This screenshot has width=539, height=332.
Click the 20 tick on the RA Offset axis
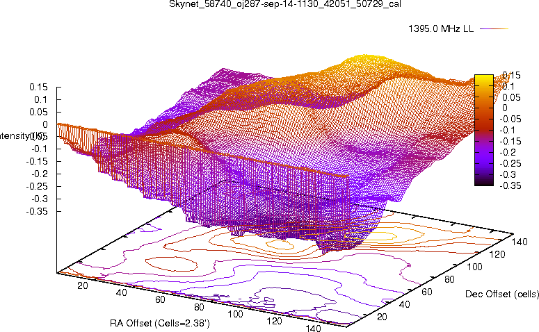(x=83, y=285)
